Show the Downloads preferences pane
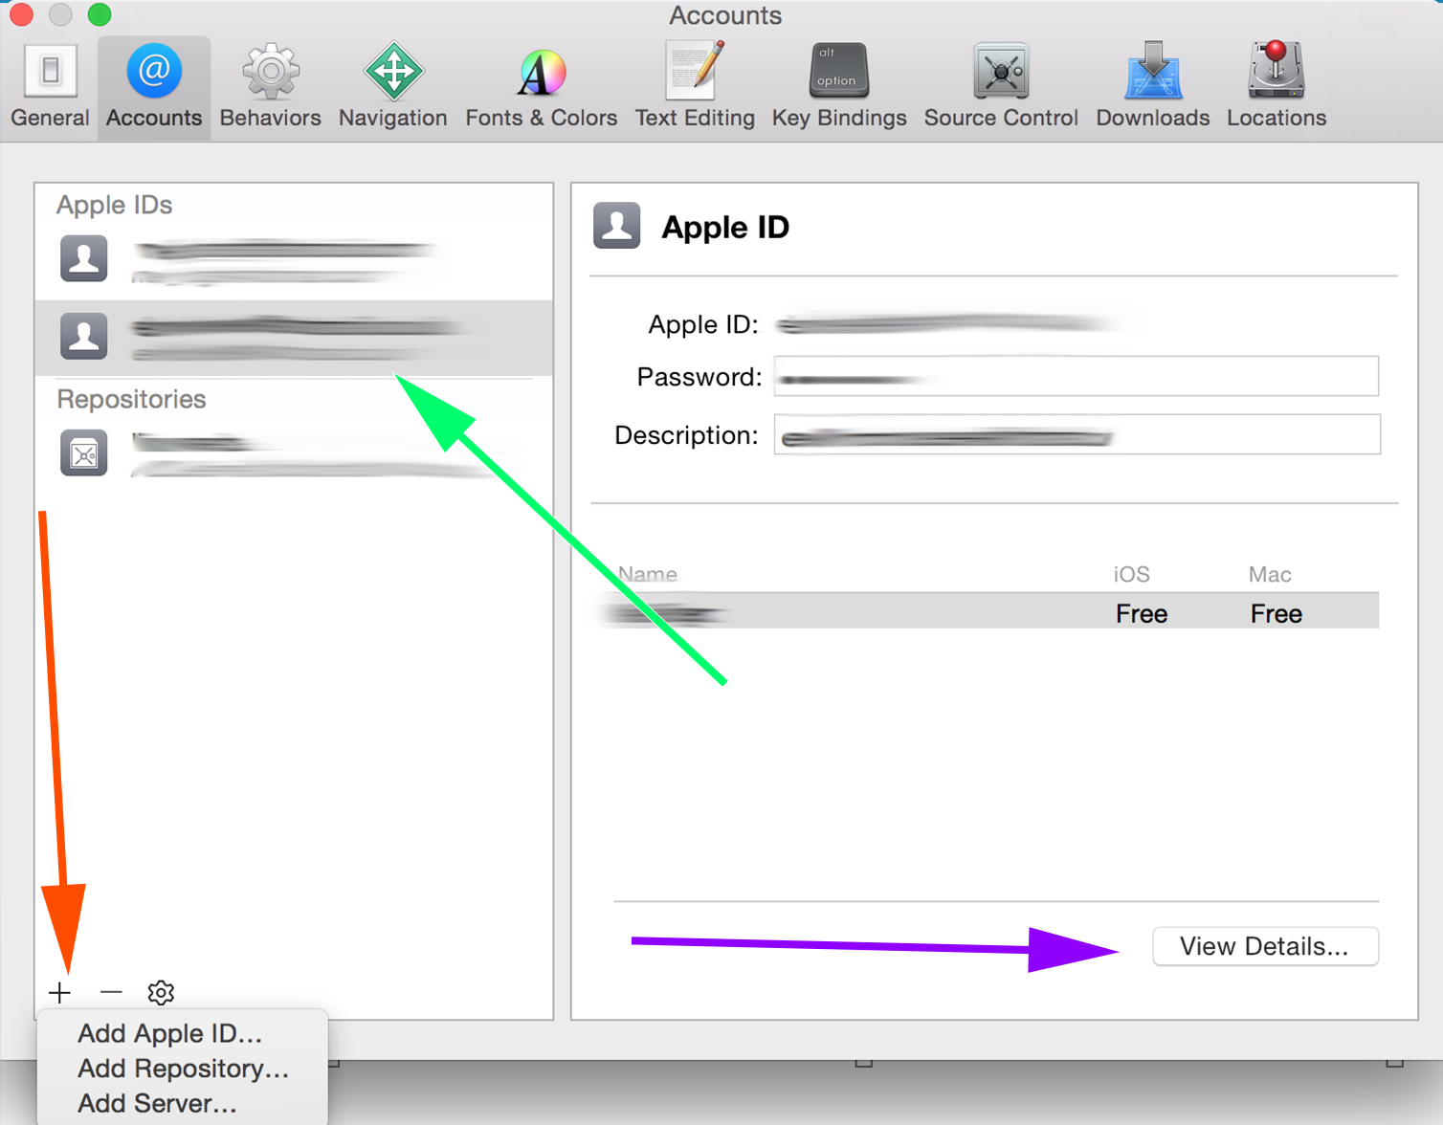This screenshot has width=1443, height=1125. [1152, 86]
